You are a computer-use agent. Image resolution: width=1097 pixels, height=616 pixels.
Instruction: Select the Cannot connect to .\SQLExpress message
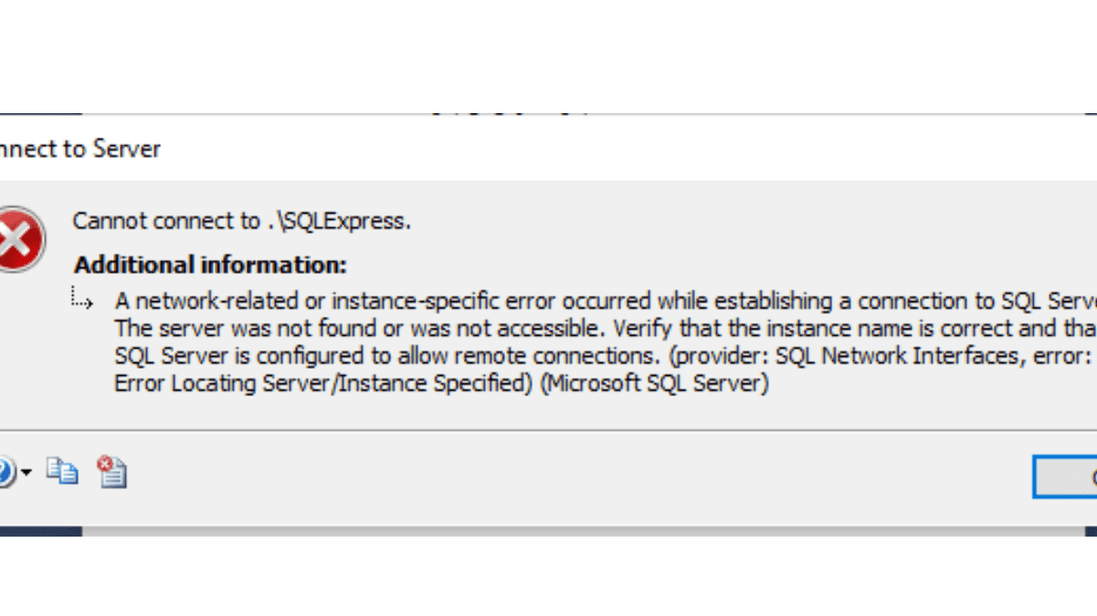[x=242, y=221]
